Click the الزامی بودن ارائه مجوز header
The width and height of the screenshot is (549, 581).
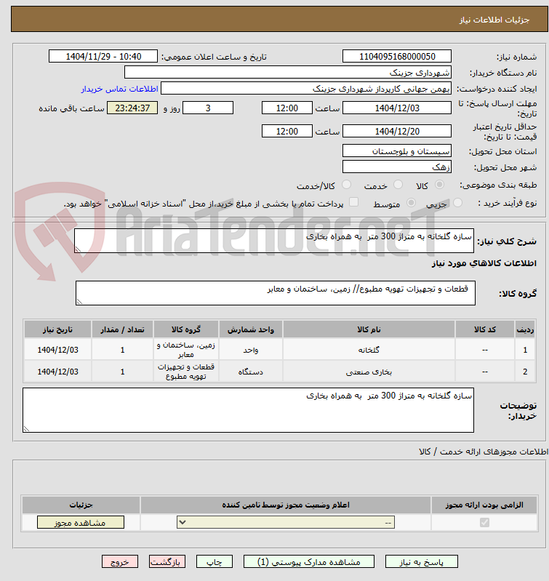point(484,505)
